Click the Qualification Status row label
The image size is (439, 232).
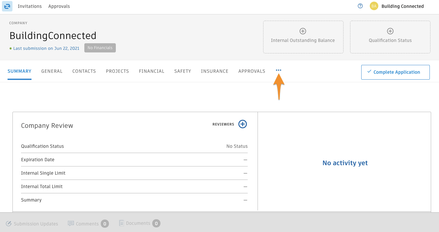(42, 146)
